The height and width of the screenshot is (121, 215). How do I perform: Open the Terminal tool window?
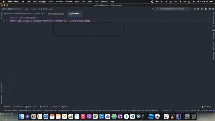44,107
